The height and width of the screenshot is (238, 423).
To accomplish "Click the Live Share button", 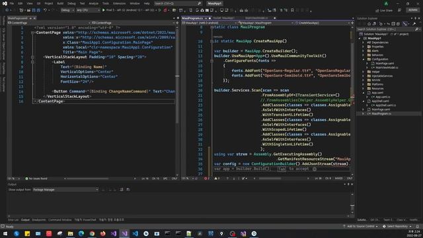I will [x=384, y=11].
